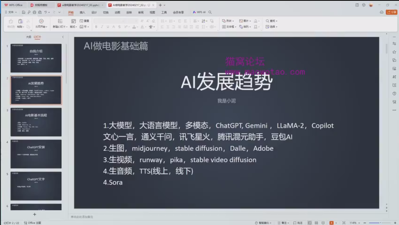Click the zoom slider in status bar

(x=380, y=223)
